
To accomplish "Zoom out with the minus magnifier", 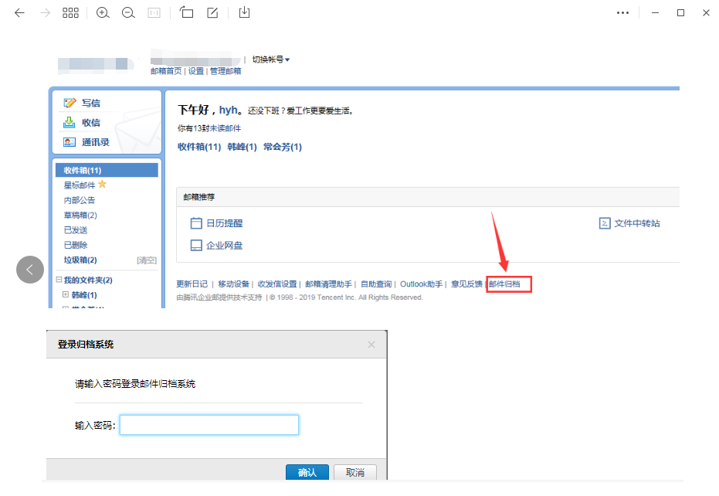I will (x=128, y=13).
